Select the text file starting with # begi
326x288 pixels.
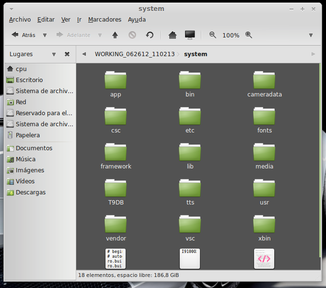(x=116, y=259)
